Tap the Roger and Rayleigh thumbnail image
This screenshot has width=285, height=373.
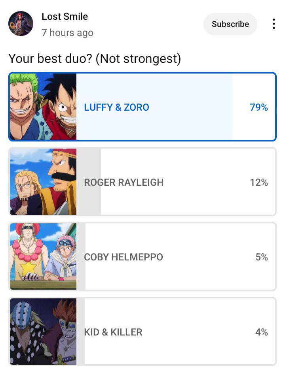tap(43, 182)
